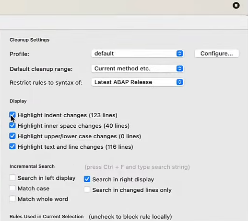Disable Highlight inner space changes

pos(12,125)
